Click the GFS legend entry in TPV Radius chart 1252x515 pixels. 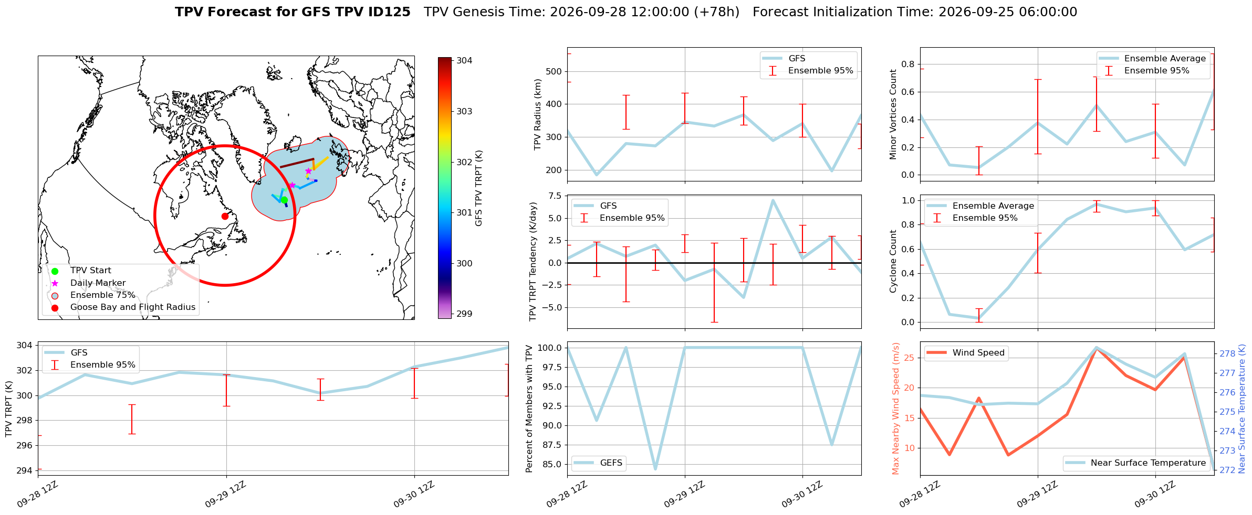[x=784, y=59]
